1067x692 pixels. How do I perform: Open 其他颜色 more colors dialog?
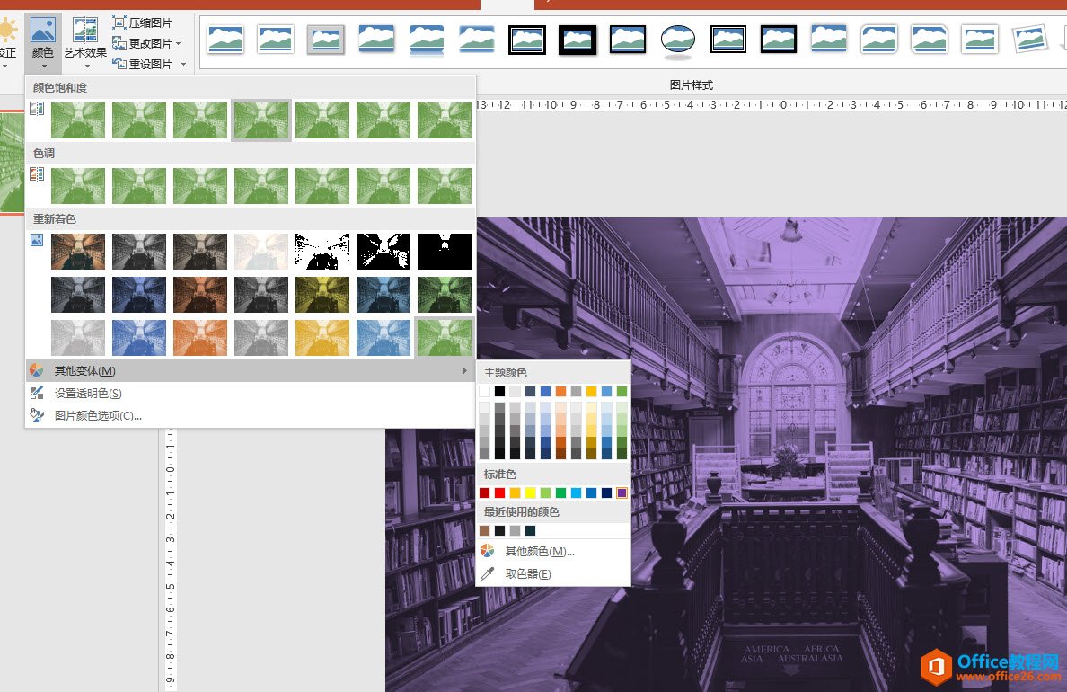pyautogui.click(x=540, y=552)
